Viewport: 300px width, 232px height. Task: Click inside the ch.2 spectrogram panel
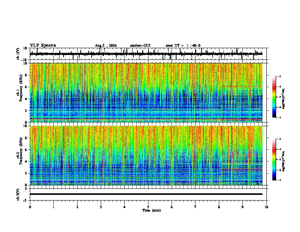click(x=146, y=155)
